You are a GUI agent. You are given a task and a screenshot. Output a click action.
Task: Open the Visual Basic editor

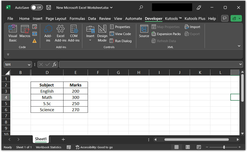[13, 33]
